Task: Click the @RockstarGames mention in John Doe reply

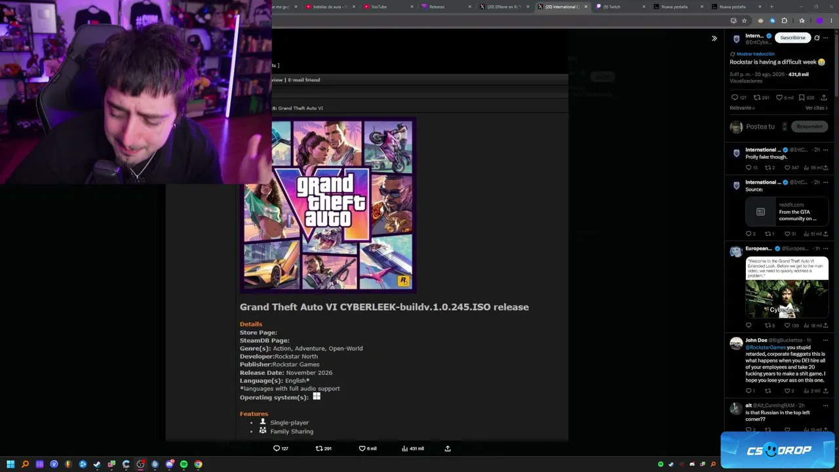Action: click(765, 347)
